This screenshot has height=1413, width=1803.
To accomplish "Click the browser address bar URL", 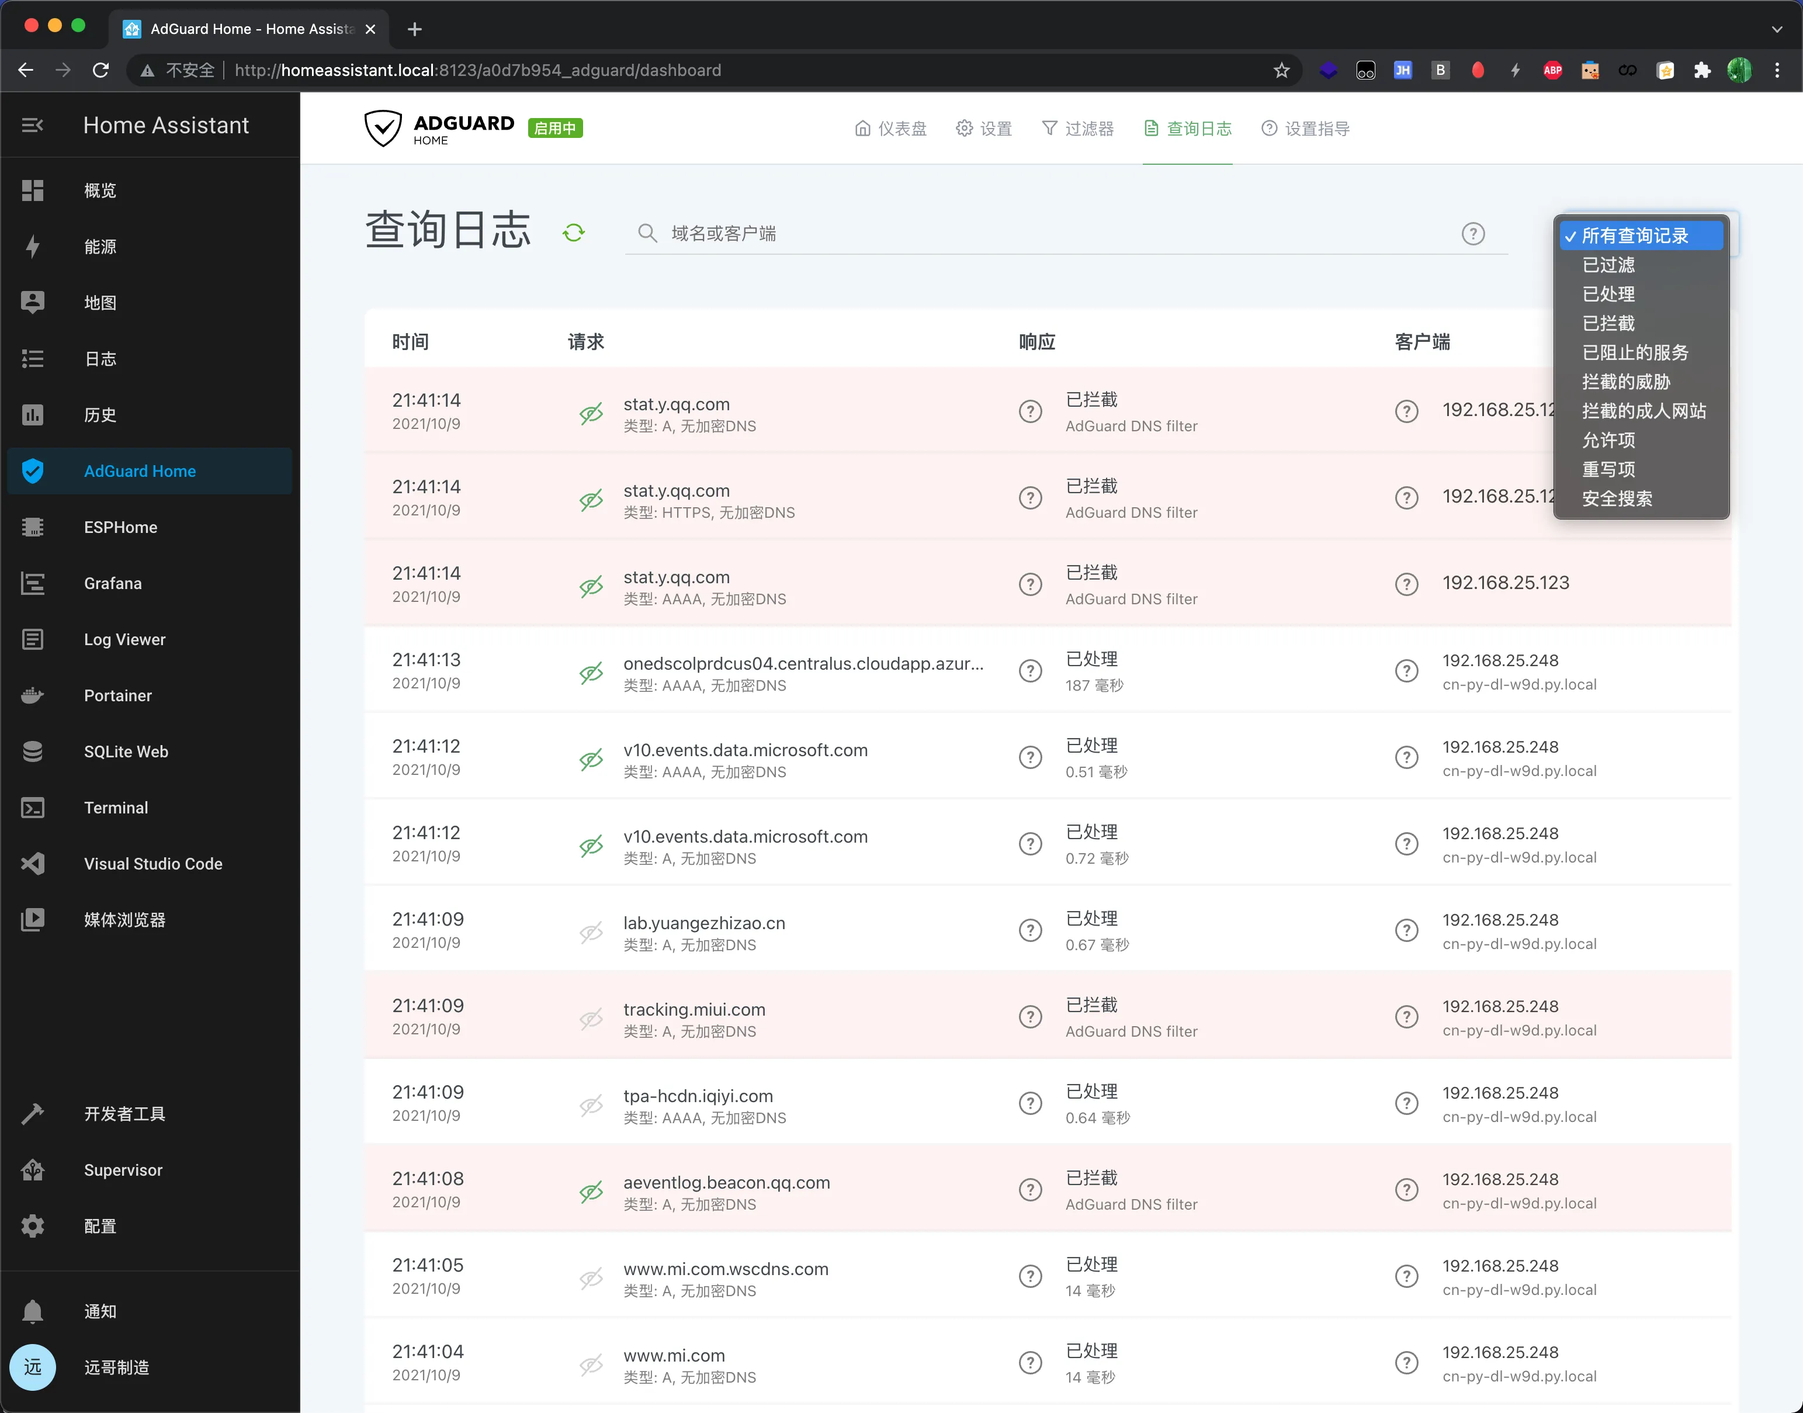I will pyautogui.click(x=477, y=70).
